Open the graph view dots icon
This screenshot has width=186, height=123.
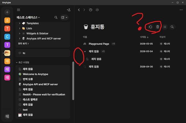coord(97,10)
